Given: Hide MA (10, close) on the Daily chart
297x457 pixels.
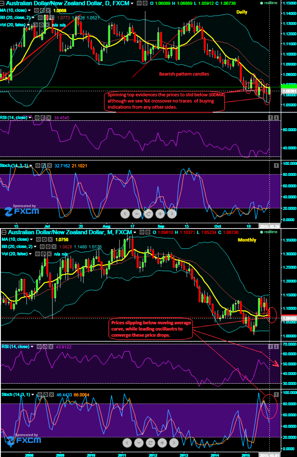Looking at the screenshot, I should pyautogui.click(x=36, y=10).
